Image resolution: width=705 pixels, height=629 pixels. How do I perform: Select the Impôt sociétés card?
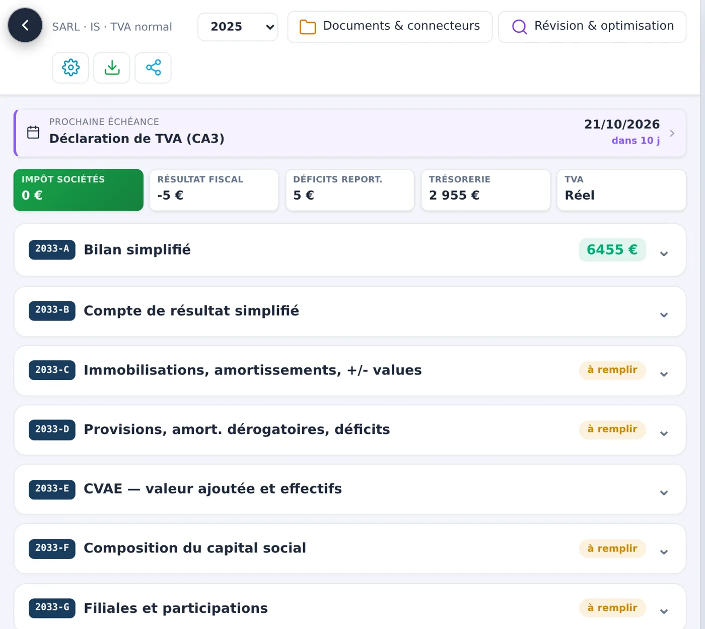79,190
